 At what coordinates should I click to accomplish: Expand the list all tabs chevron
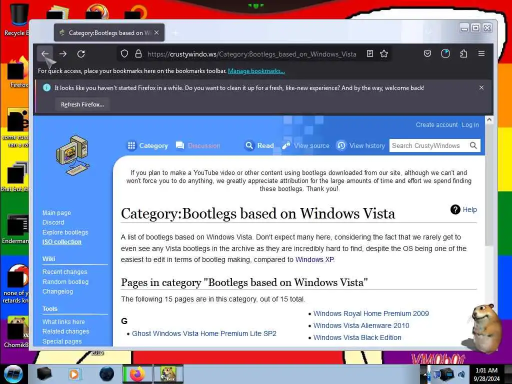[x=428, y=32]
